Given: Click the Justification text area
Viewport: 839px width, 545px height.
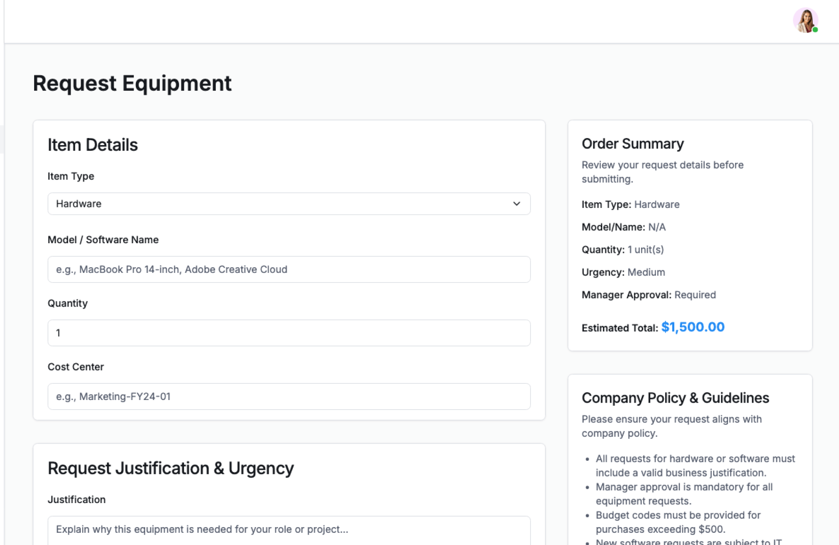Looking at the screenshot, I should click(x=288, y=530).
